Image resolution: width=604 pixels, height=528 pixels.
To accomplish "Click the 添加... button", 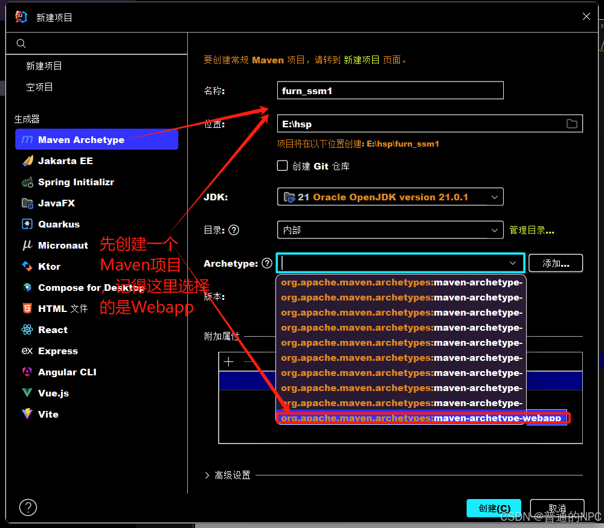I will tap(556, 263).
